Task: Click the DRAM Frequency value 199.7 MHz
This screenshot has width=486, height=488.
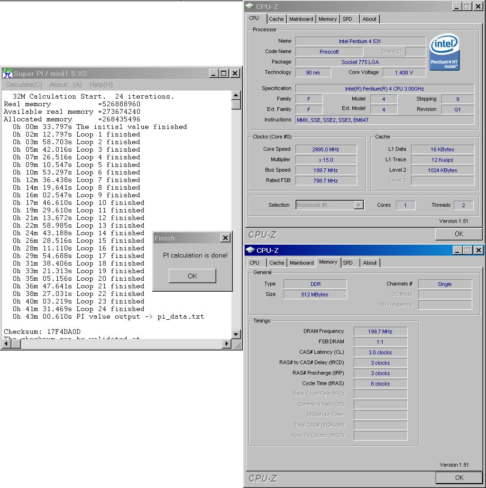Action: pyautogui.click(x=380, y=331)
